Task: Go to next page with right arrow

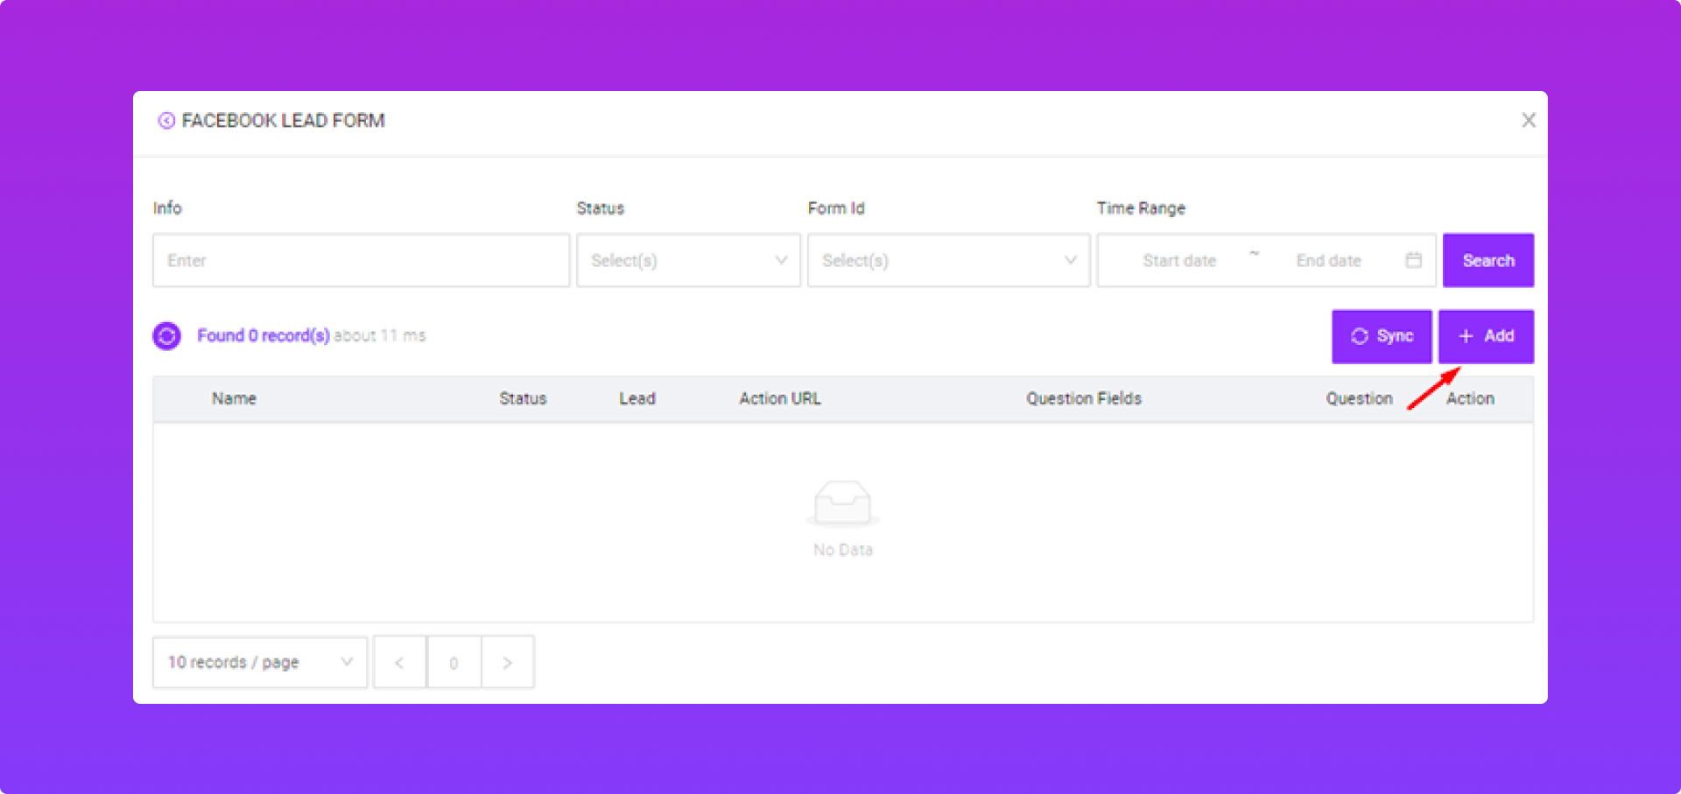Action: 507,663
